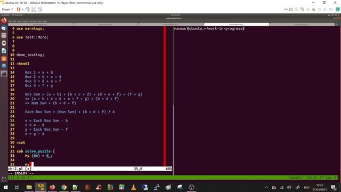The width and height of the screenshot is (341, 192).
Task: Open Thunderbird mail from the Ubuntu dock
Action: point(4,28)
